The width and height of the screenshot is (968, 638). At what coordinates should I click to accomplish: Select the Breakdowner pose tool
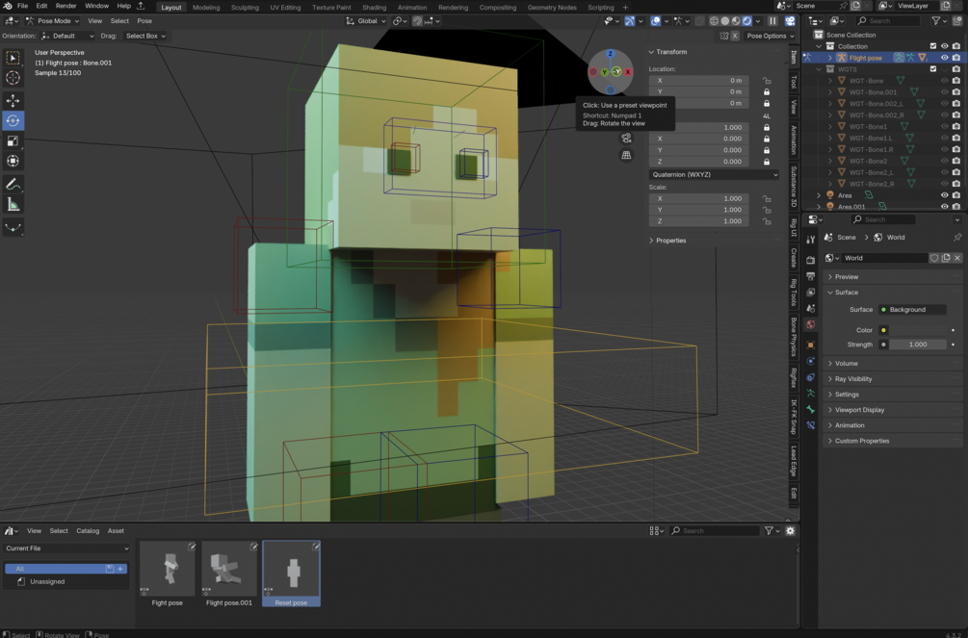coord(13,228)
